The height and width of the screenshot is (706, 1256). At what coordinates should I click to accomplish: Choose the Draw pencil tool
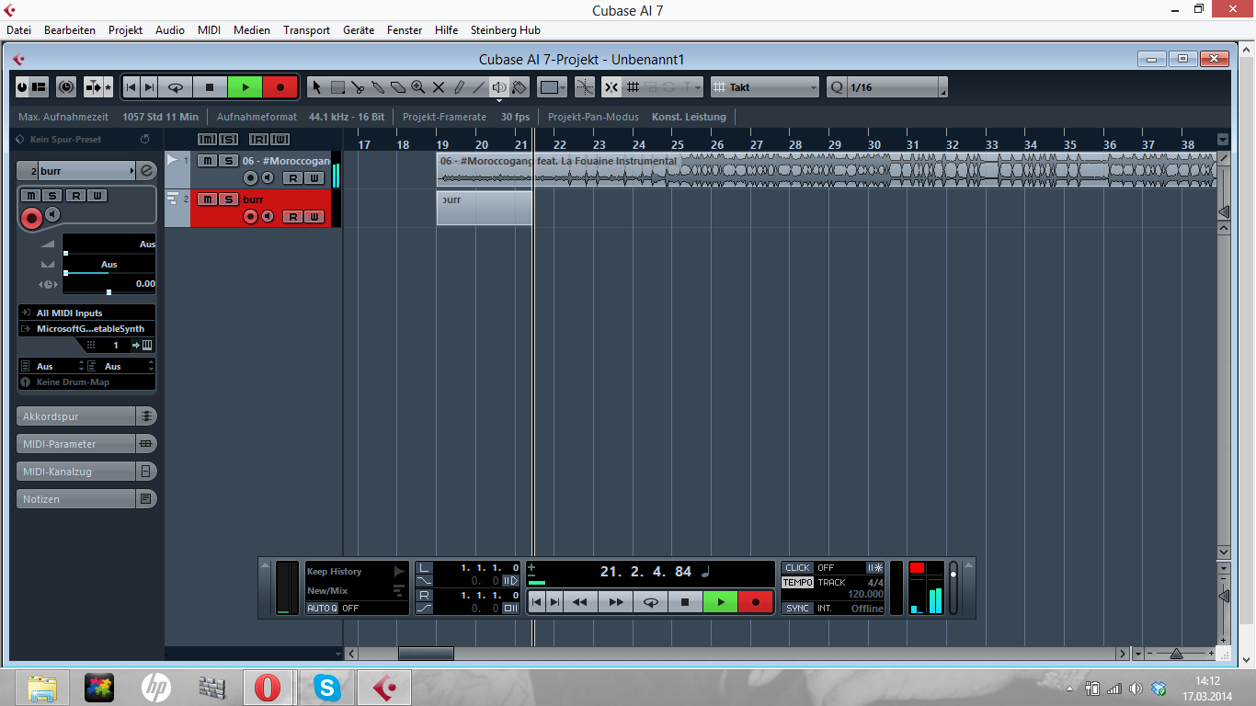[x=459, y=87]
